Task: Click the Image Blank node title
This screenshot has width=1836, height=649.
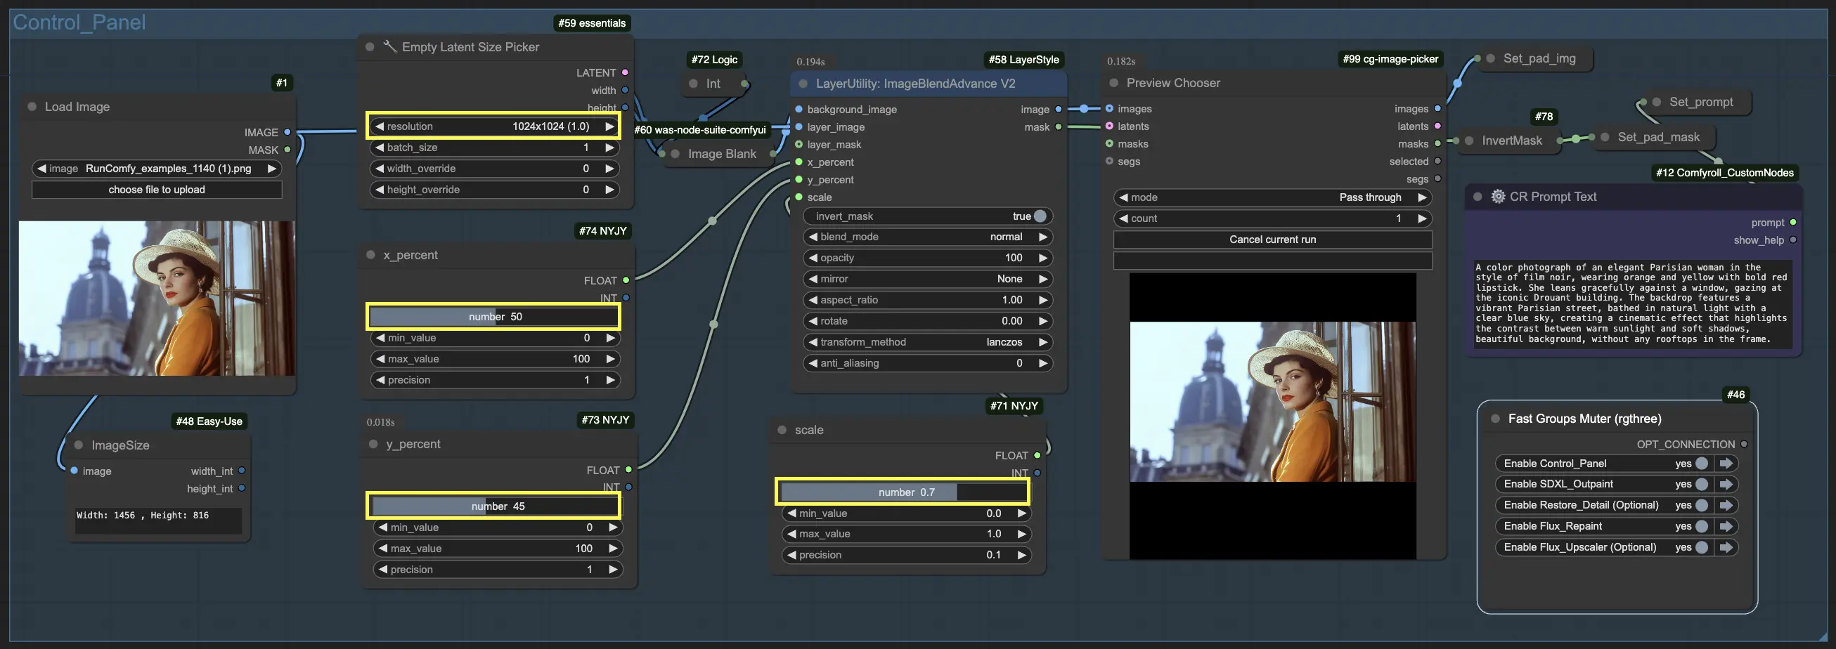Action: (721, 154)
